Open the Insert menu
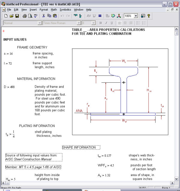The width and height of the screenshot is (180, 191). [33, 10]
